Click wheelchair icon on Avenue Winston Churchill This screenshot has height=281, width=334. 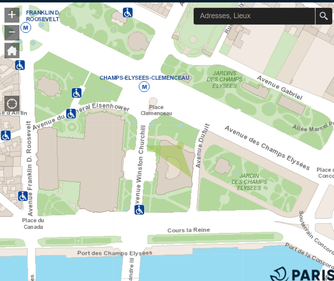click(x=139, y=210)
